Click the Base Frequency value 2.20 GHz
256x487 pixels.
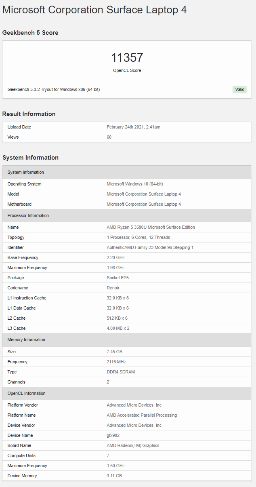tap(116, 257)
